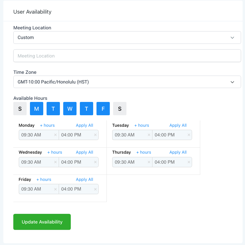
Task: Open the Time Zone dropdown
Action: (127, 82)
